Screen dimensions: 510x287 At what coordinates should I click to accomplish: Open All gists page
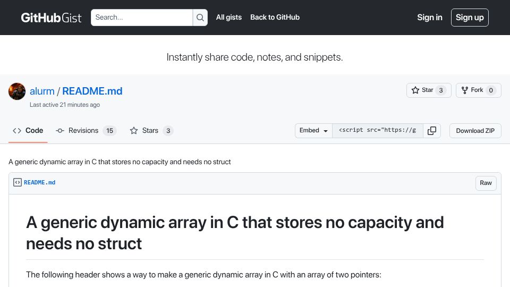228,17
